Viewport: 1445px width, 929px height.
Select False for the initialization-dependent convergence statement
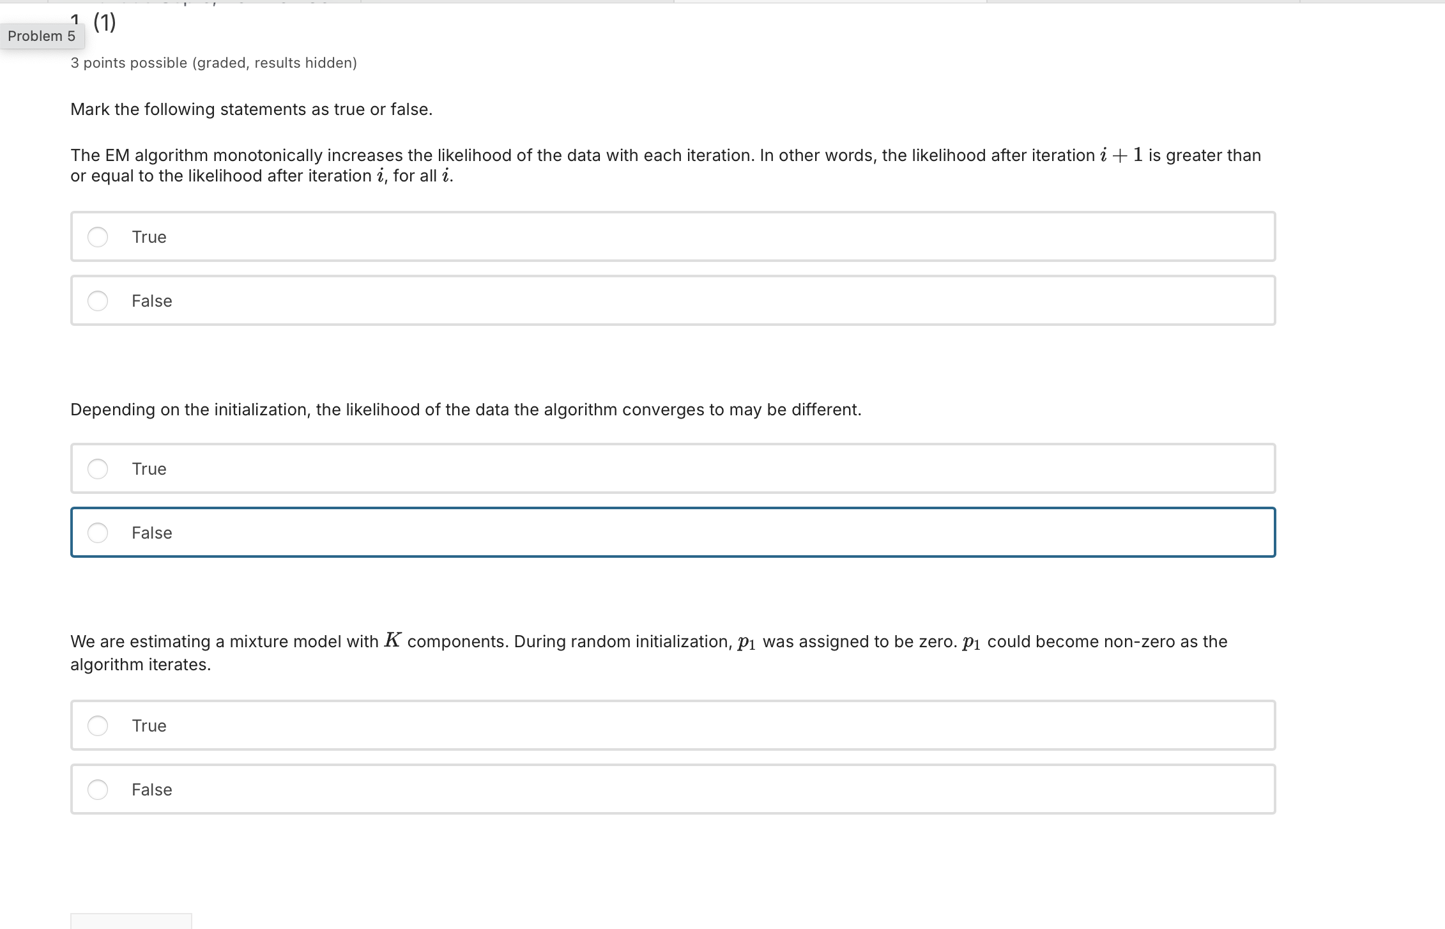(x=98, y=532)
